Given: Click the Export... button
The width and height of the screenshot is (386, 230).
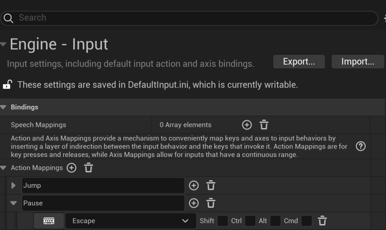Looking at the screenshot, I should (299, 62).
